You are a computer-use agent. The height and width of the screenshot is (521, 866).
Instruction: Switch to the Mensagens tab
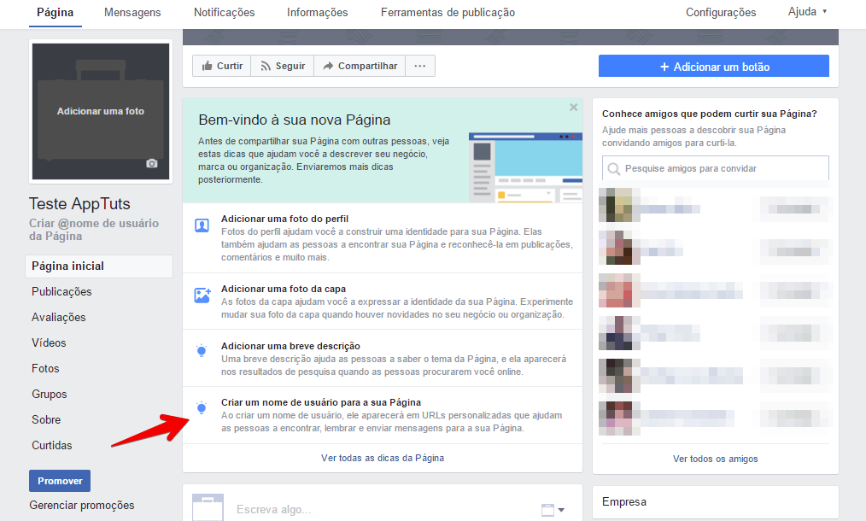(x=132, y=12)
